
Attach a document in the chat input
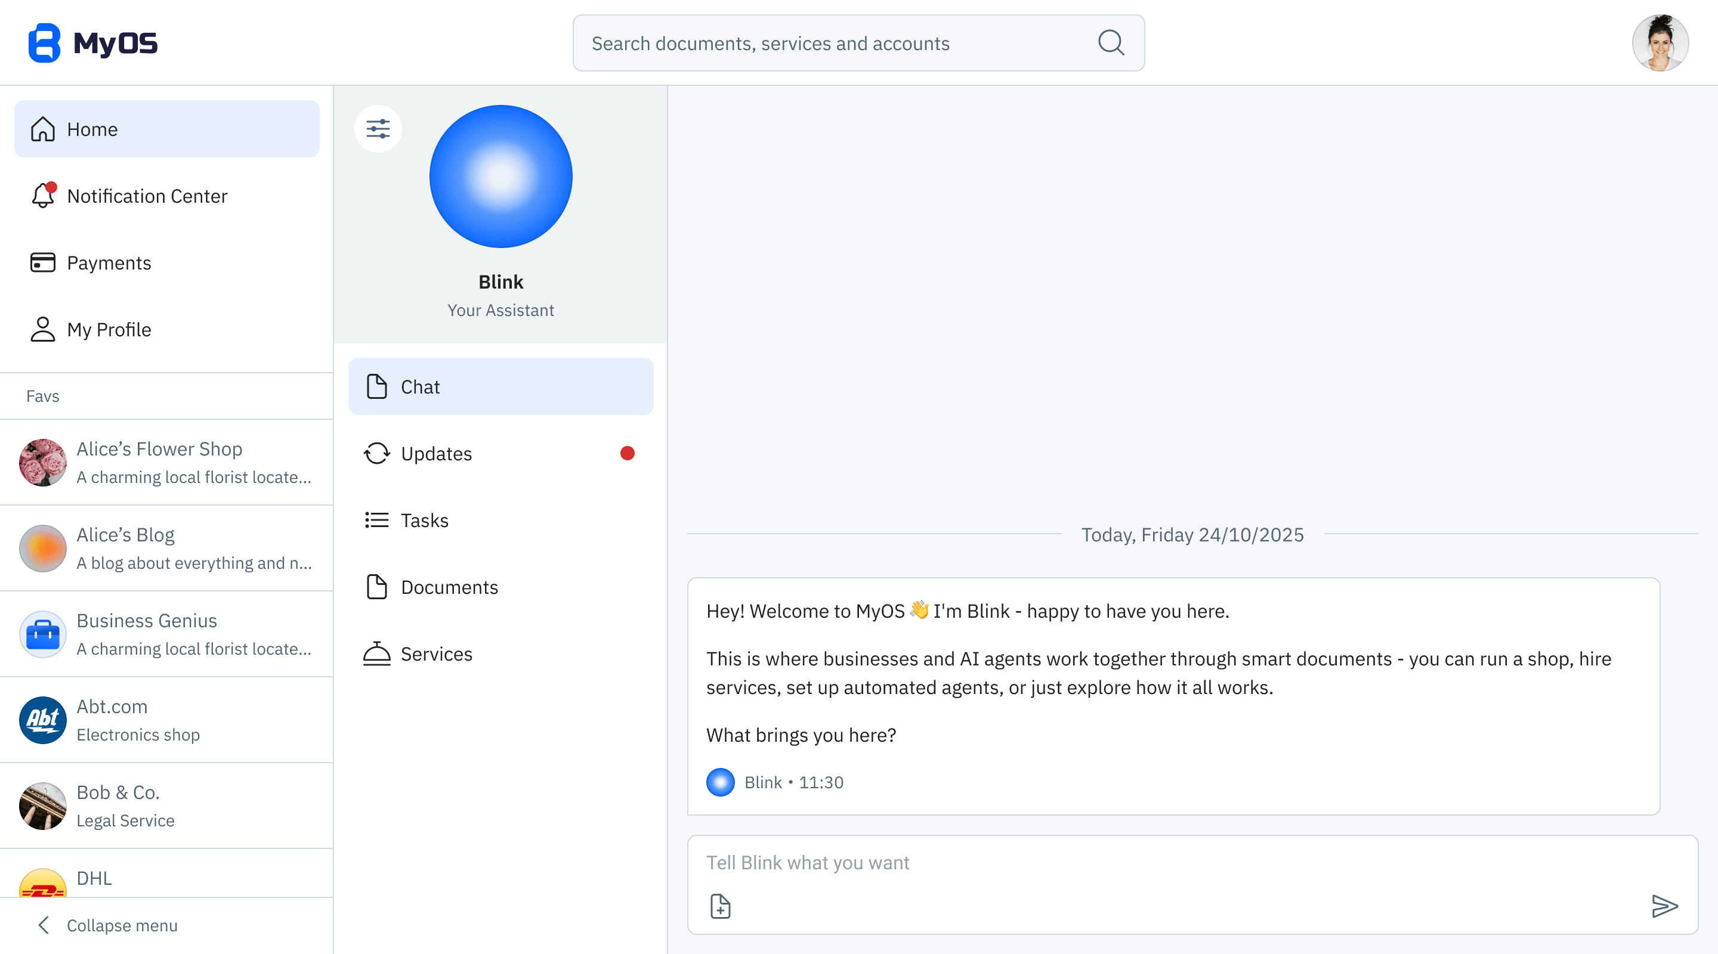719,906
